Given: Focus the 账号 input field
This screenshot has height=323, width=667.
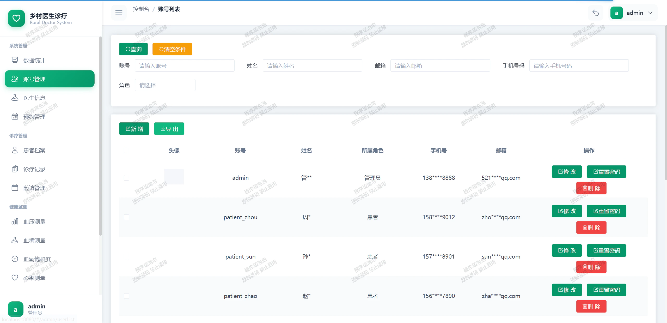Looking at the screenshot, I should pos(185,65).
